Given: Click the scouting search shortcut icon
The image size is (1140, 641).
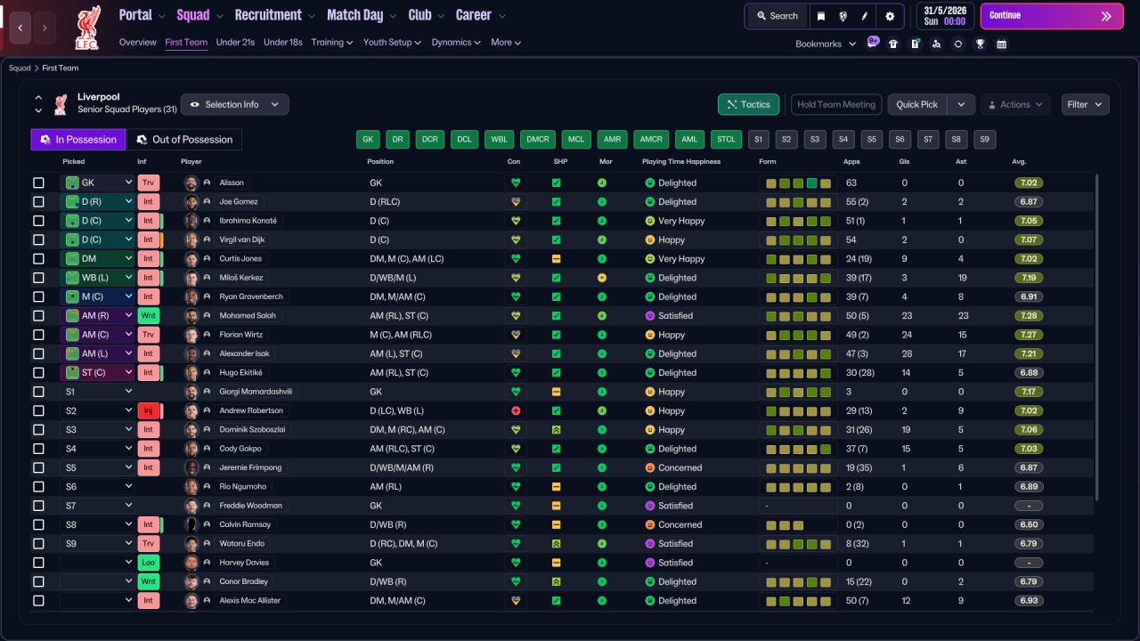Looking at the screenshot, I should coord(936,44).
